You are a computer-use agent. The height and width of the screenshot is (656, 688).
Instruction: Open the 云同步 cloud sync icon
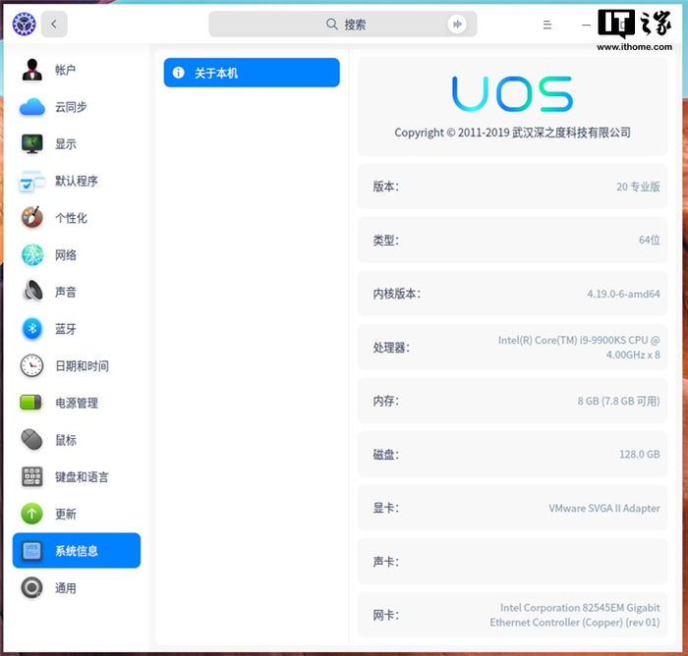[x=32, y=107]
